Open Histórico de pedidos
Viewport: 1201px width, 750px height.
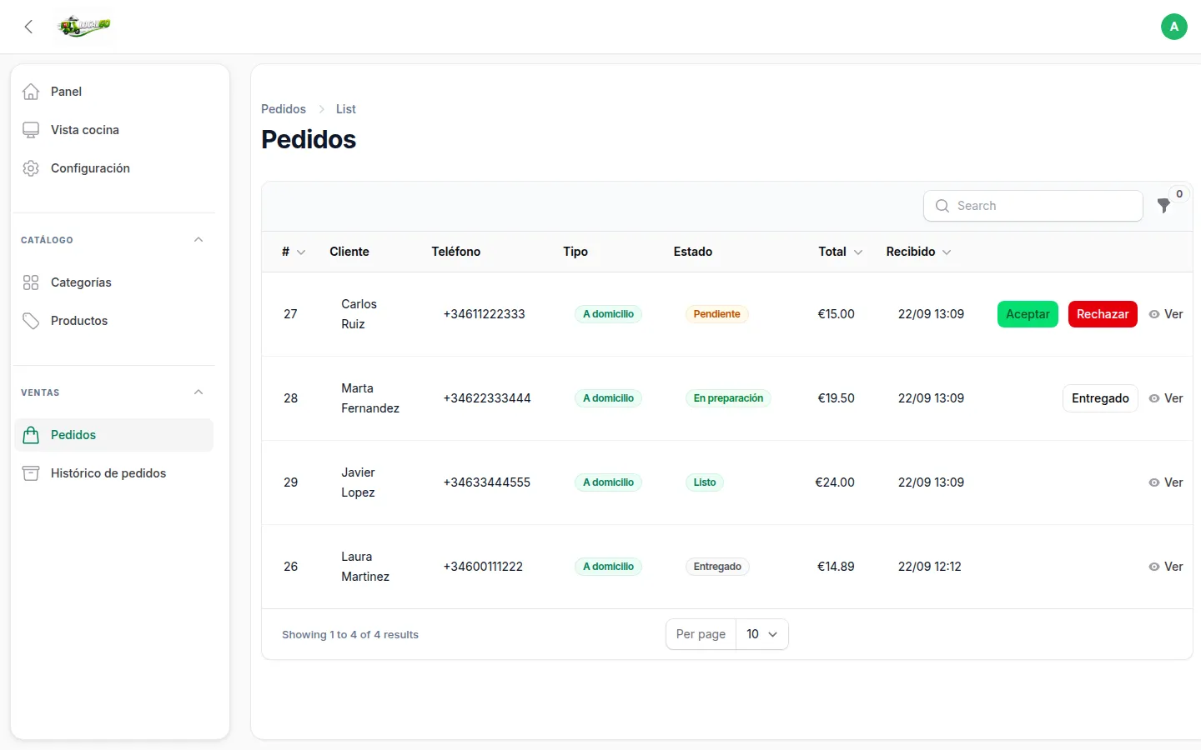(x=113, y=473)
